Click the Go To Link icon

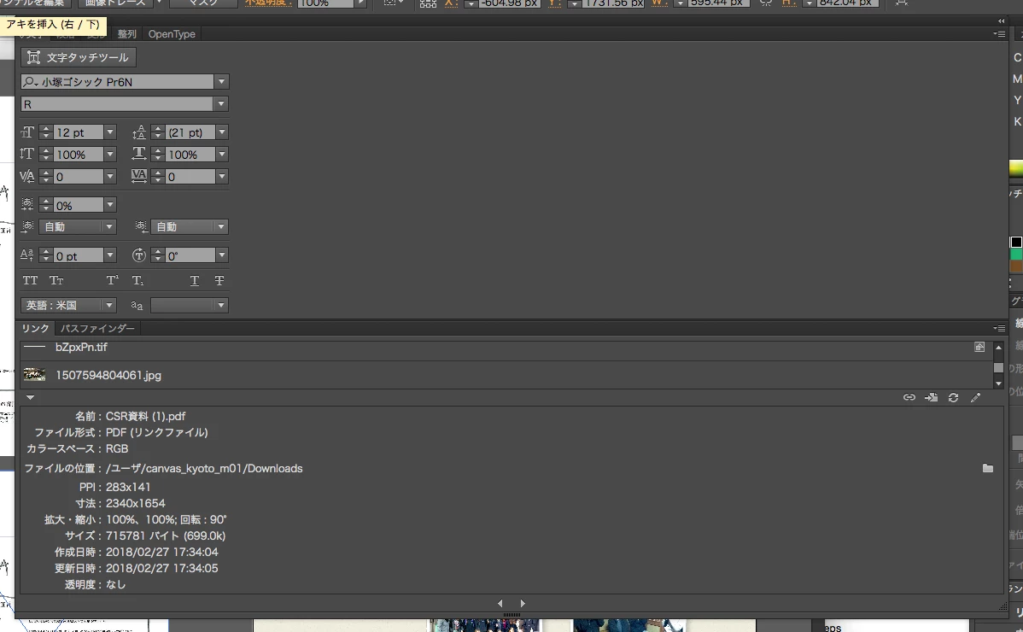coord(931,397)
